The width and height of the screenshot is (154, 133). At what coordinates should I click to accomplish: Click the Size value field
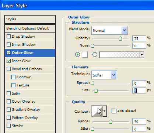pos(139,91)
